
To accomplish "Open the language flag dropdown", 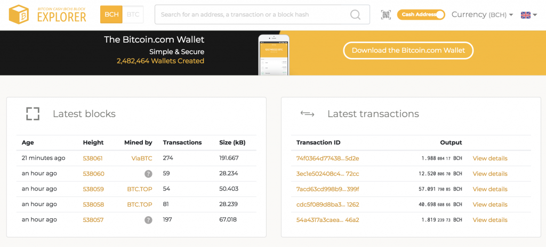I will (525, 15).
